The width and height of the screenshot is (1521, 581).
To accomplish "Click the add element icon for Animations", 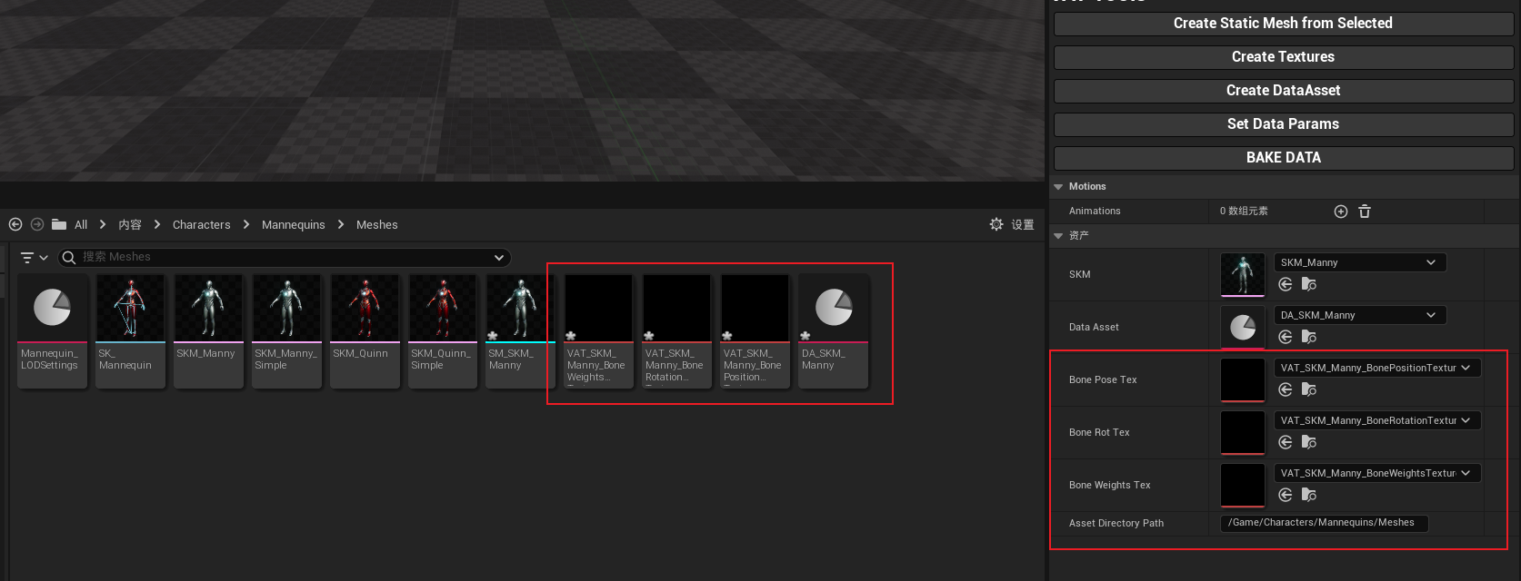I will coord(1340,212).
